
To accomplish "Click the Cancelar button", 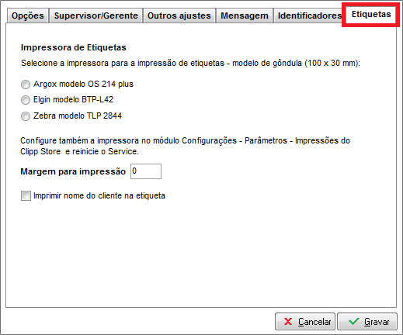I will [305, 322].
